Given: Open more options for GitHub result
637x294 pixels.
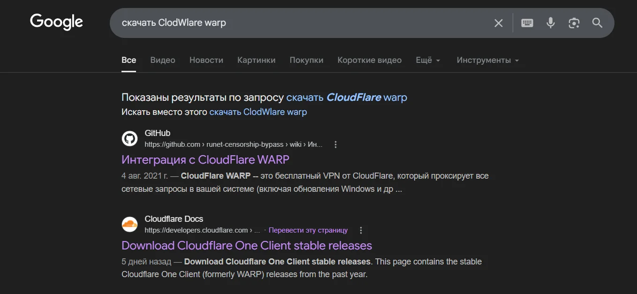Looking at the screenshot, I should (x=335, y=144).
